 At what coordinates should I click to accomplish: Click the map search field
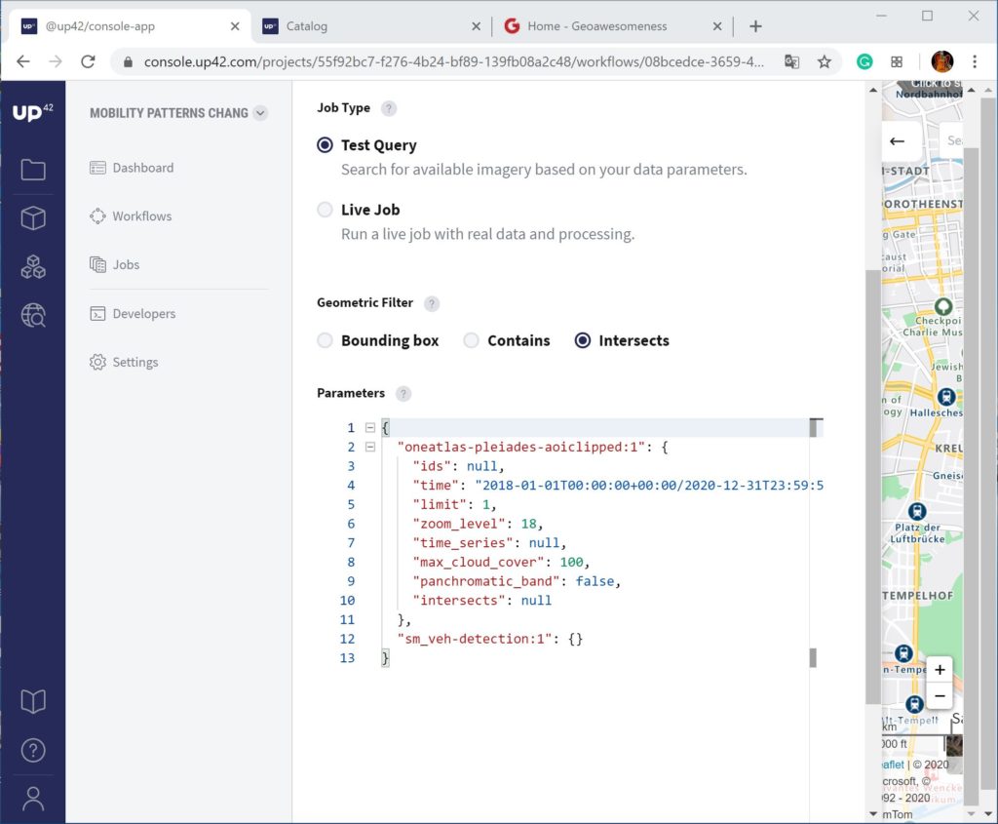coord(951,140)
